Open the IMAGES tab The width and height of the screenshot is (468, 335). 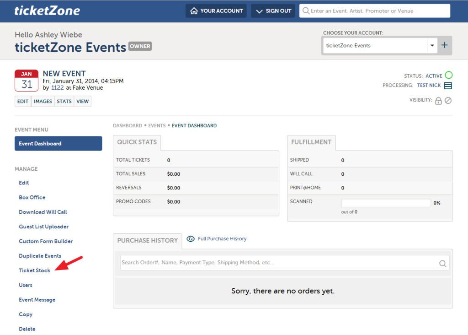43,101
